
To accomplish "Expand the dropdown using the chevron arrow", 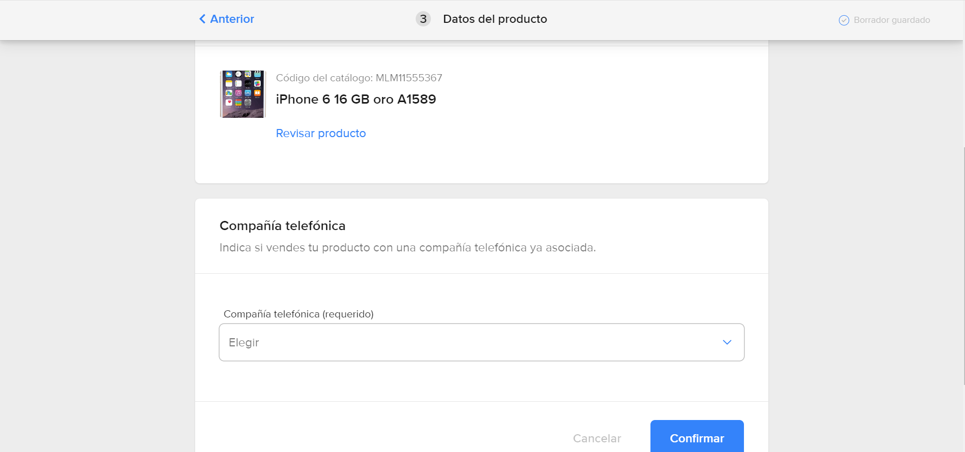I will (727, 342).
